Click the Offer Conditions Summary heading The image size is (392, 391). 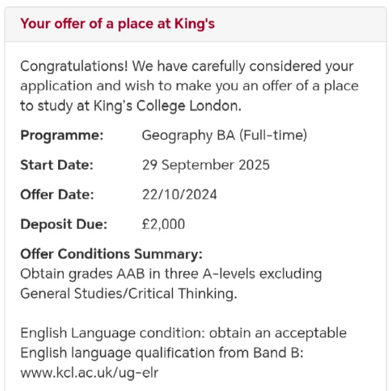tap(112, 254)
